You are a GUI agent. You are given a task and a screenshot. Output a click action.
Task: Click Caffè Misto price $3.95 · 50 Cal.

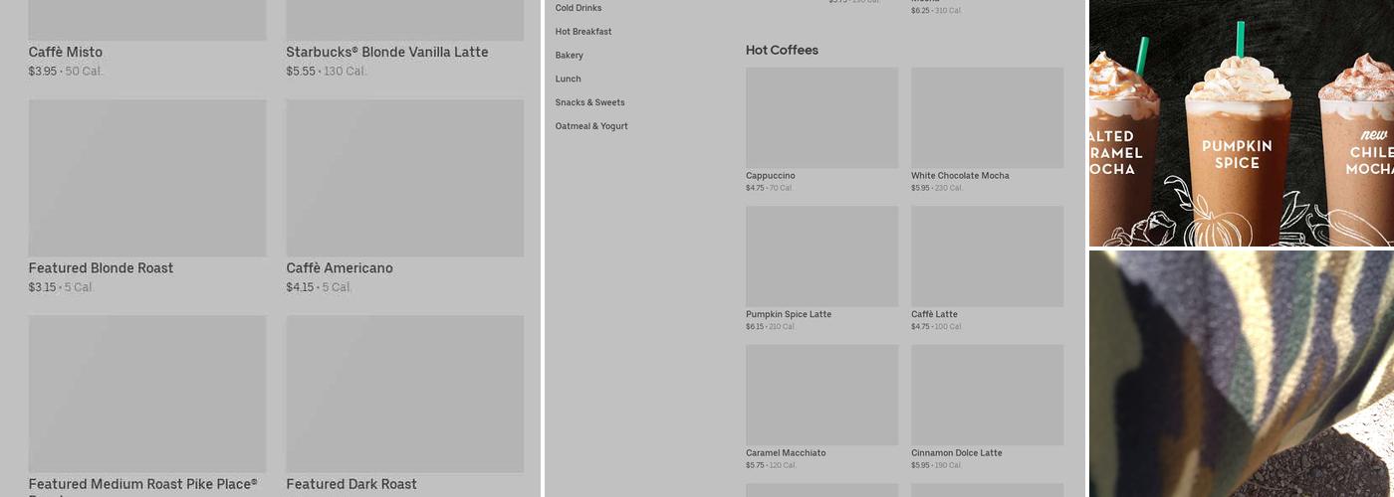(66, 72)
